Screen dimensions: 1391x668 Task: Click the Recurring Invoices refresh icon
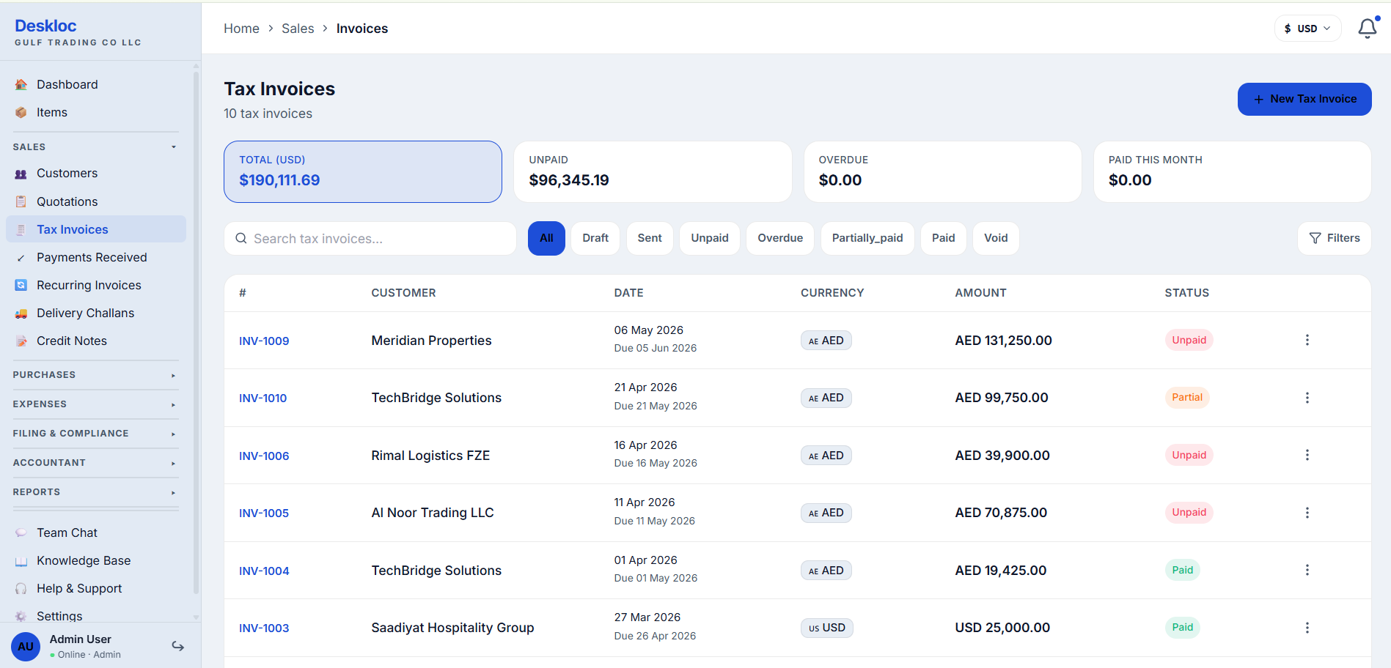(21, 286)
